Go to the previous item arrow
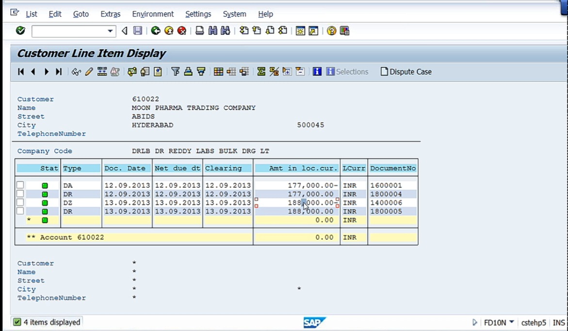This screenshot has height=331, width=568. (33, 72)
